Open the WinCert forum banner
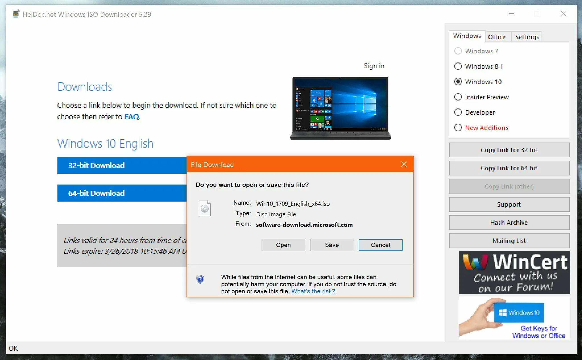Screen dimensions: 582x360 pos(514,273)
